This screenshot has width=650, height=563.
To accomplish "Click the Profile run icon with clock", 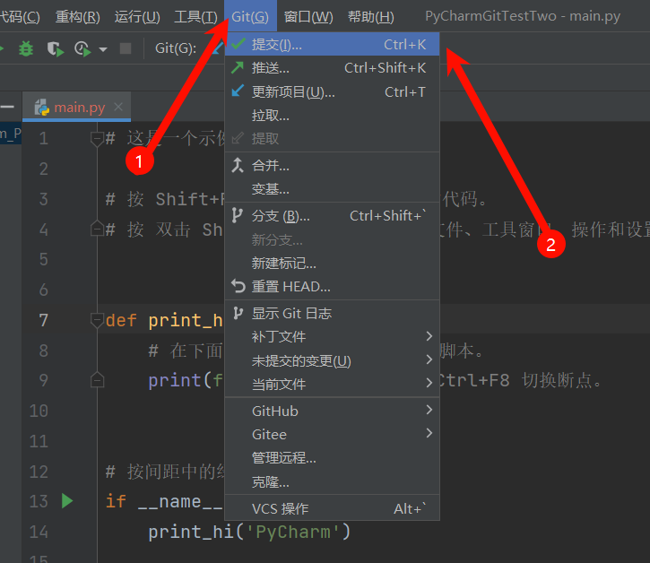I will (x=82, y=49).
